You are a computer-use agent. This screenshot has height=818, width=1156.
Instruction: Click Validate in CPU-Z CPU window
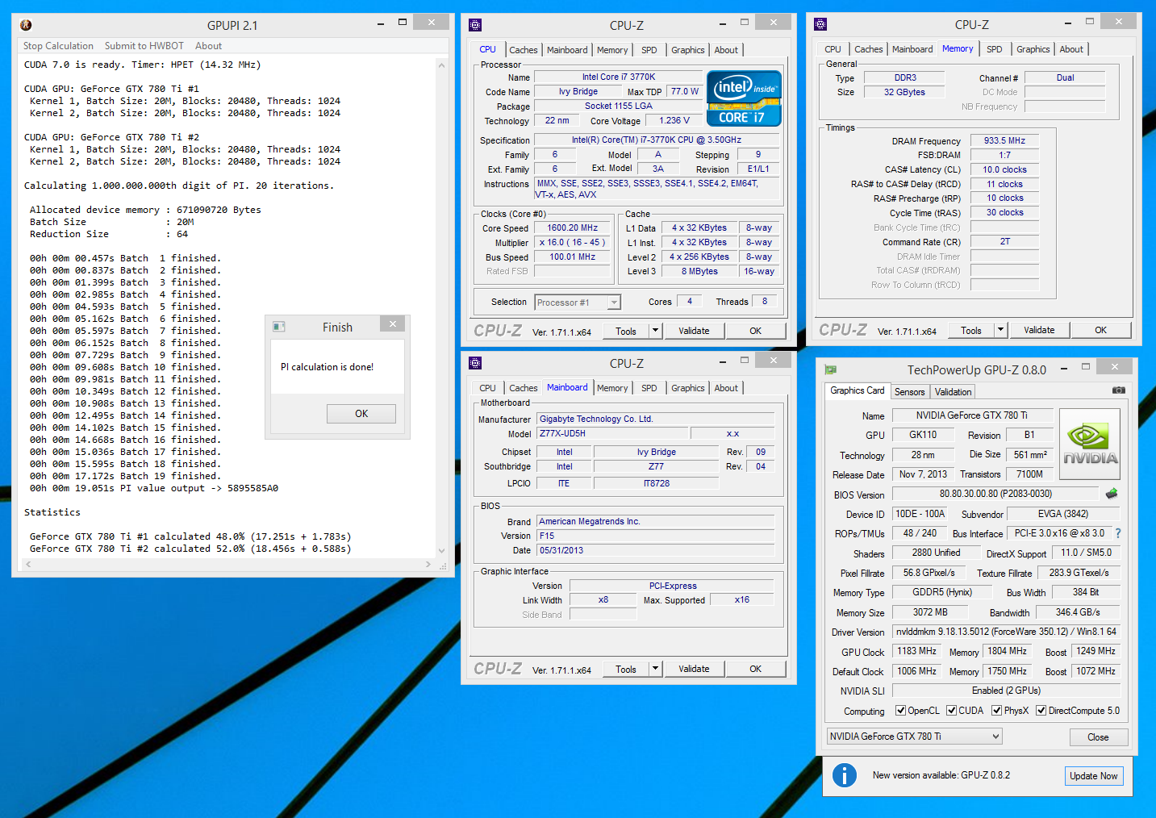(x=694, y=331)
